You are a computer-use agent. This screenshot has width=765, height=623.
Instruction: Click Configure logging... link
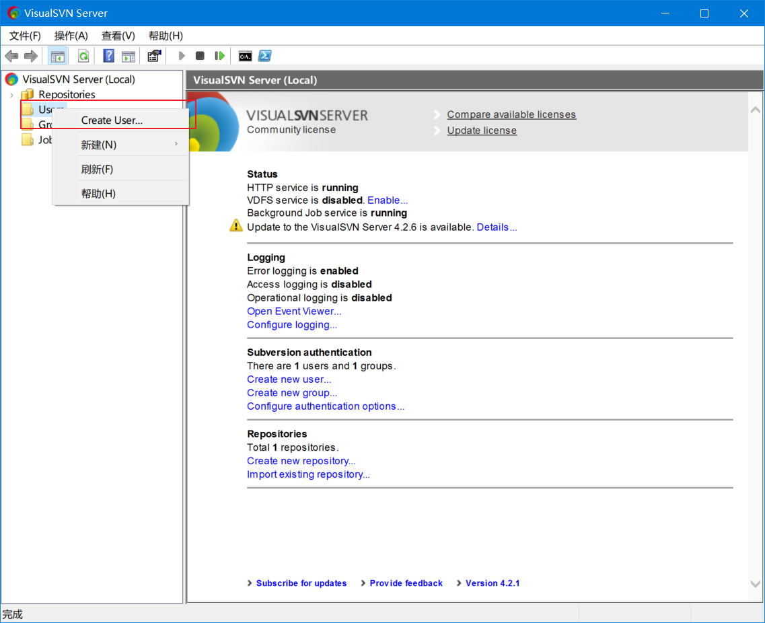click(292, 325)
